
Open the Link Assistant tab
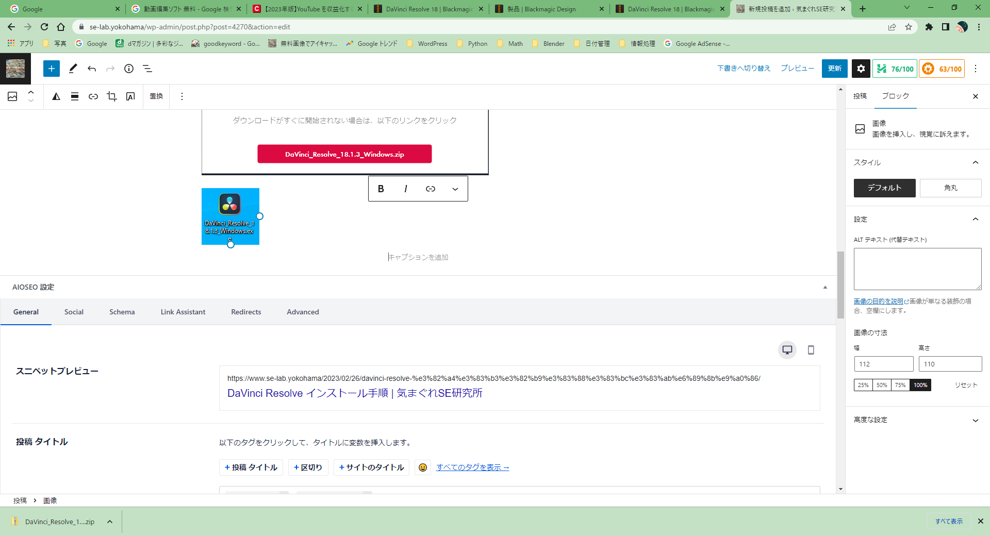tap(183, 312)
